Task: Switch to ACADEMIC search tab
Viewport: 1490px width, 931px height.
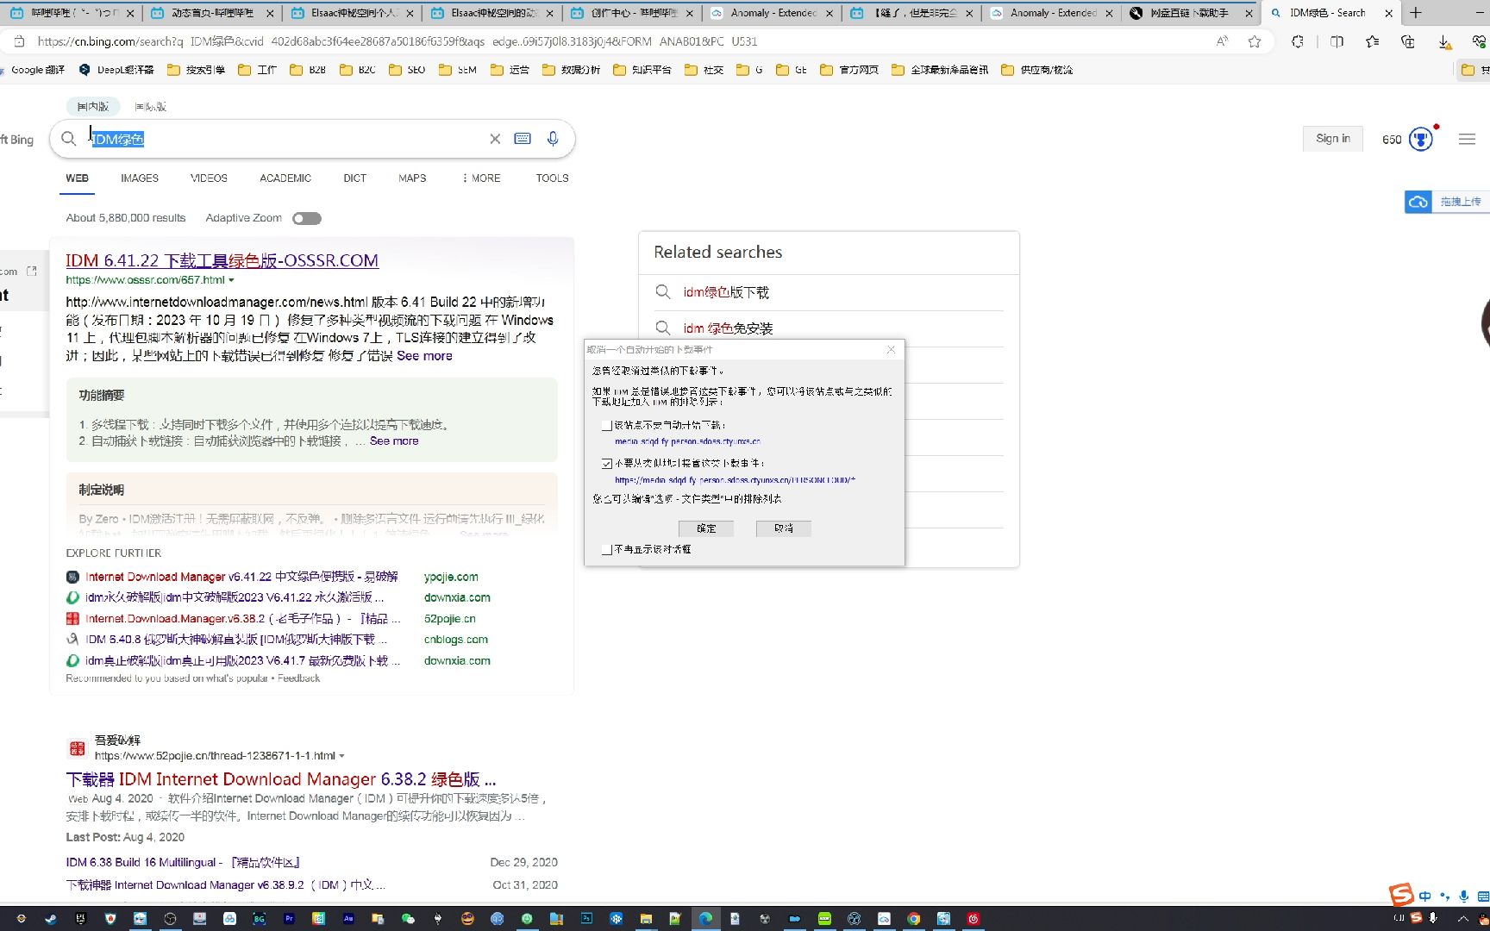Action: 285,178
